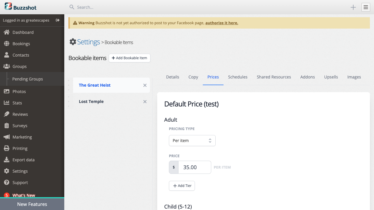
Task: View Contacts in the sidebar
Action: 20,55
